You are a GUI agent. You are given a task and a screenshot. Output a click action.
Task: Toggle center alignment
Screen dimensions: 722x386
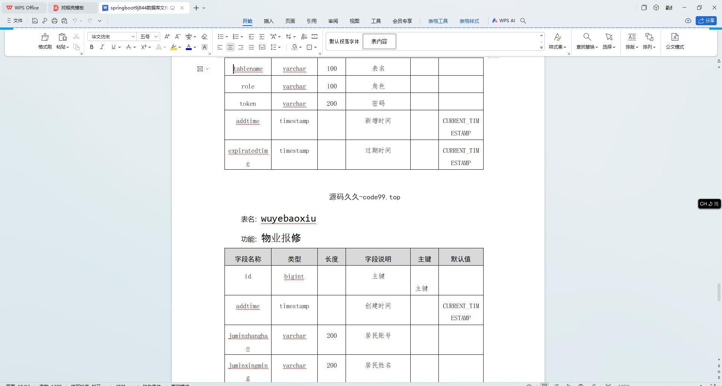click(x=230, y=47)
